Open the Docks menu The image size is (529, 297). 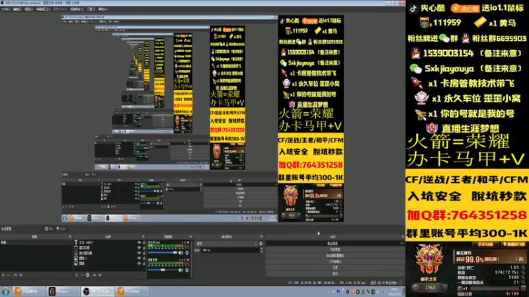point(43,9)
